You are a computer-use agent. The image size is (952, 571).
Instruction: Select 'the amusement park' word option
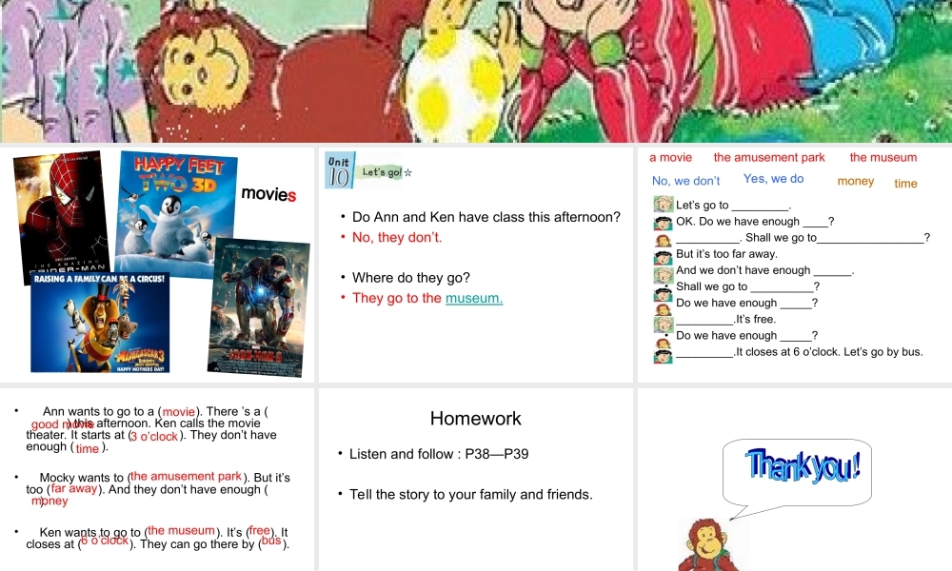click(769, 158)
